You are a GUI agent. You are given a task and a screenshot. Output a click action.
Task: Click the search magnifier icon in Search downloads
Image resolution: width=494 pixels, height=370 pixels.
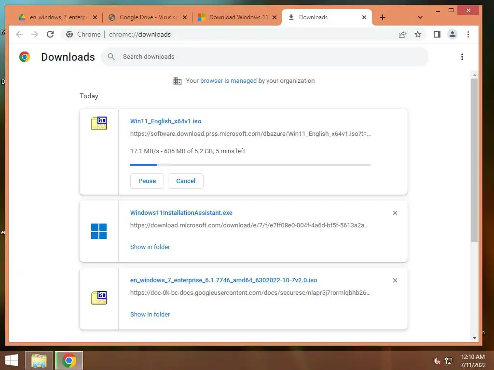coord(111,57)
